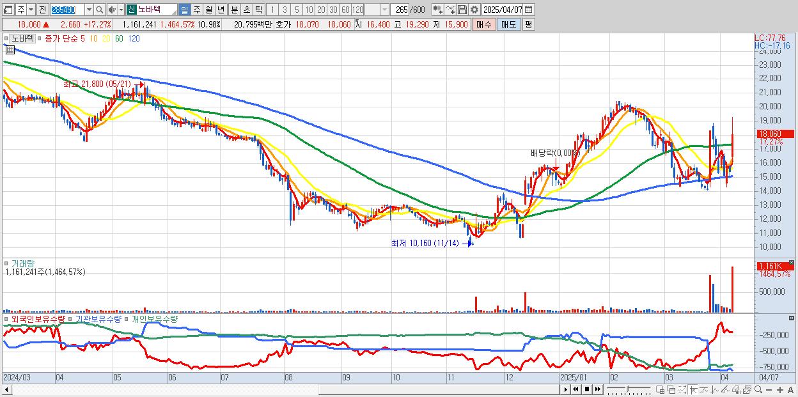Click the play button in the bottom replay controls
Screen dimensions: 798x397
pyautogui.click(x=566, y=389)
